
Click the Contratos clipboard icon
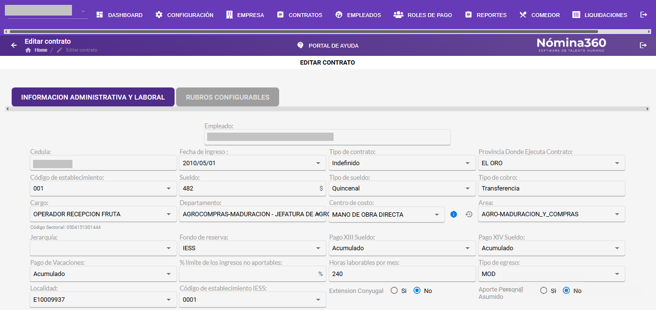[280, 15]
